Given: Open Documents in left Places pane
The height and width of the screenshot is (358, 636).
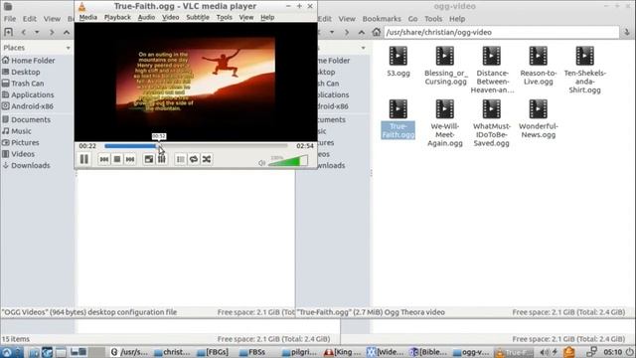Looking at the screenshot, I should point(27,119).
